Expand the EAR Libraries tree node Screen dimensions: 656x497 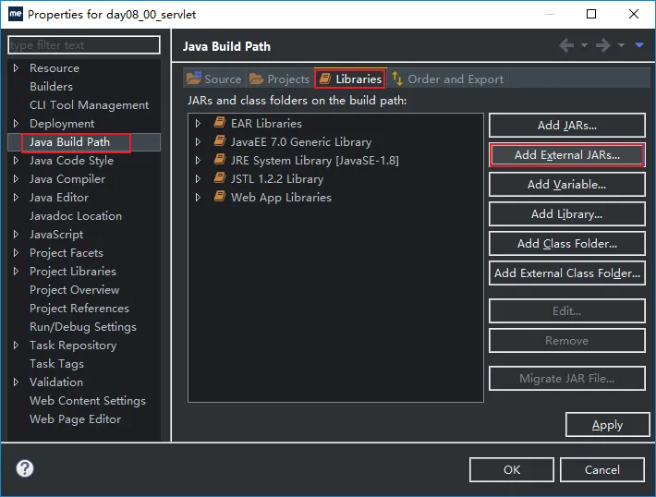[198, 123]
